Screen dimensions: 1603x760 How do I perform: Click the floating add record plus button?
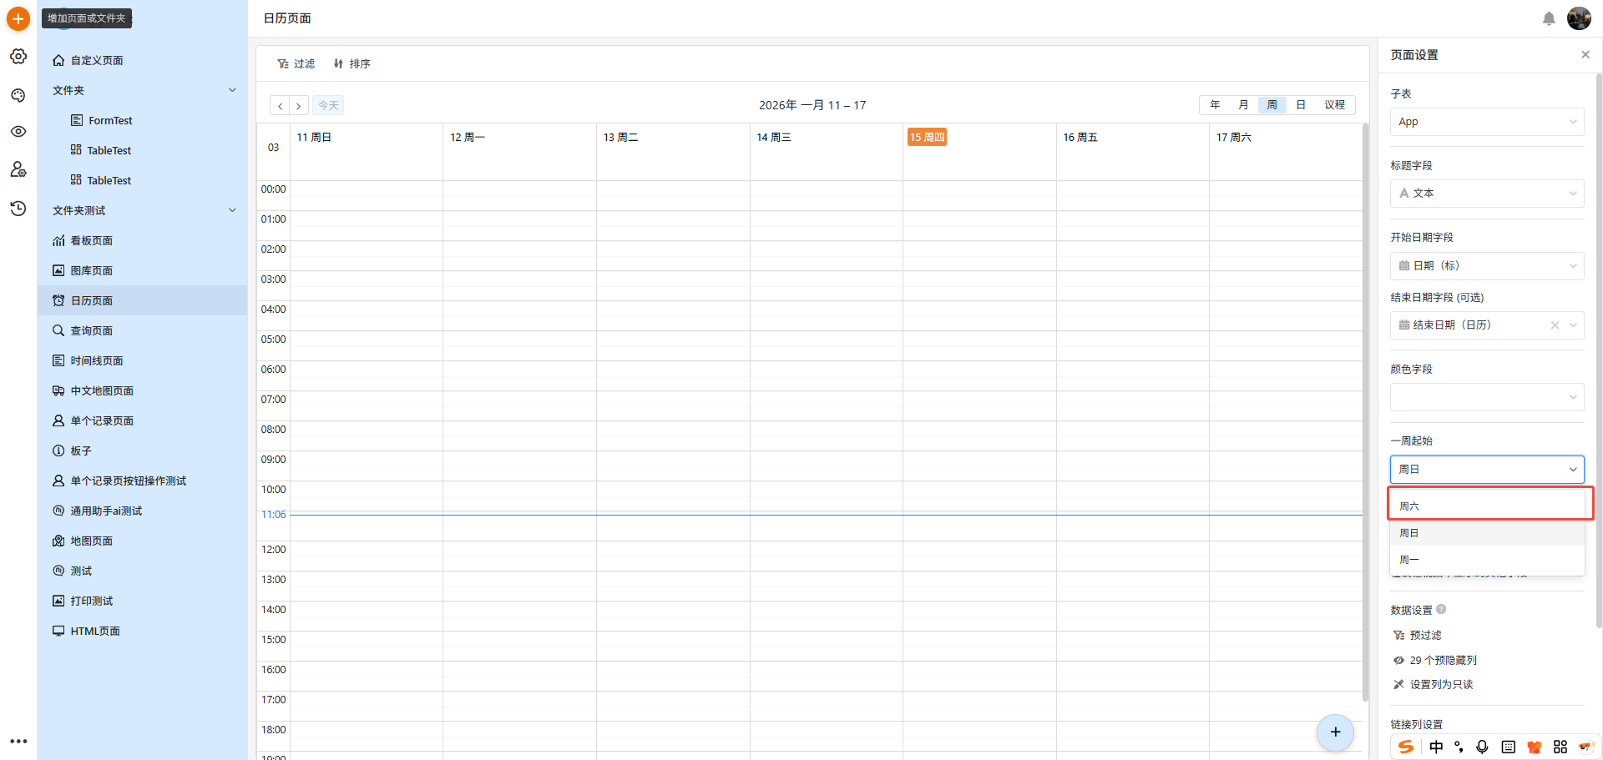(x=1335, y=732)
